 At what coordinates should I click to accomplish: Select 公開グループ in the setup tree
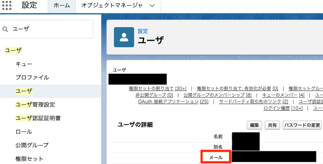[x=32, y=145]
